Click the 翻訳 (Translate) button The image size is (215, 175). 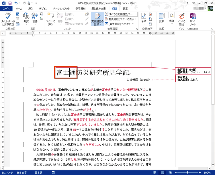pos(26,19)
